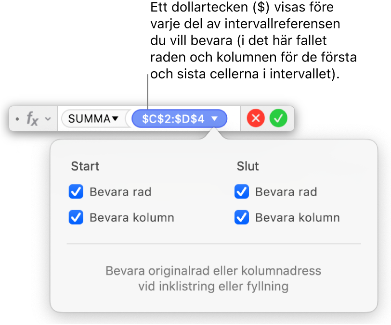Click the "Bevara originalrad eller kolumnadress" help text

tap(213, 271)
